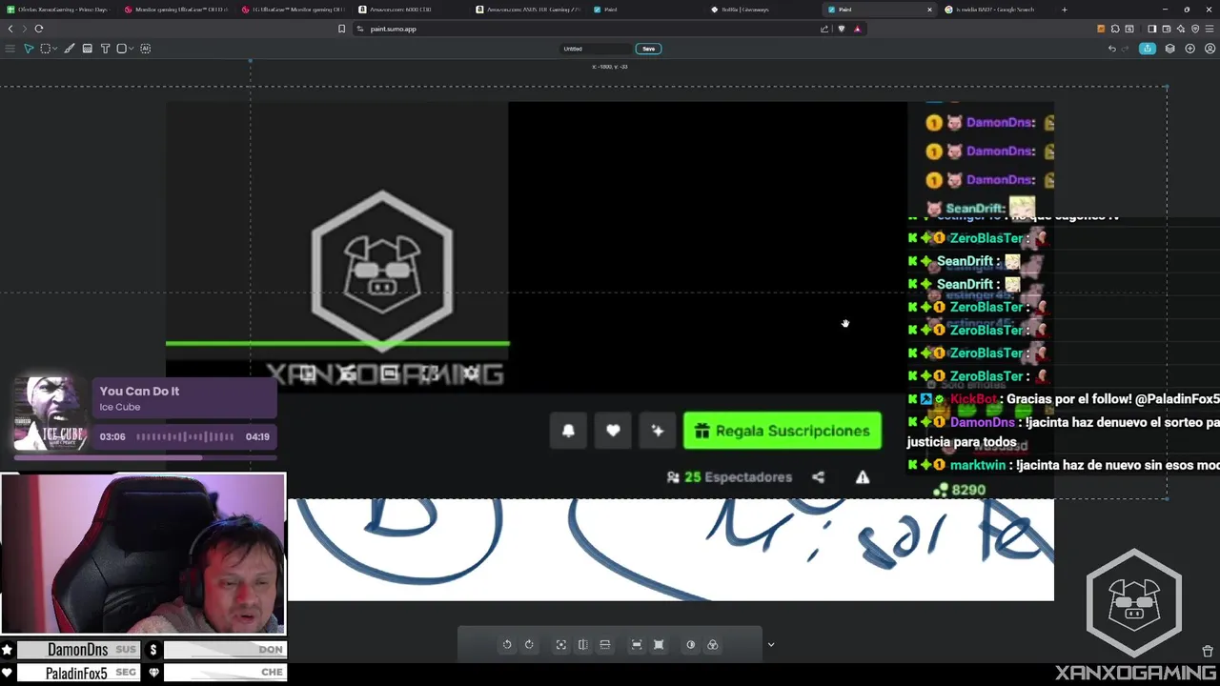Toggle the browser sidebar panel

coord(1151,29)
